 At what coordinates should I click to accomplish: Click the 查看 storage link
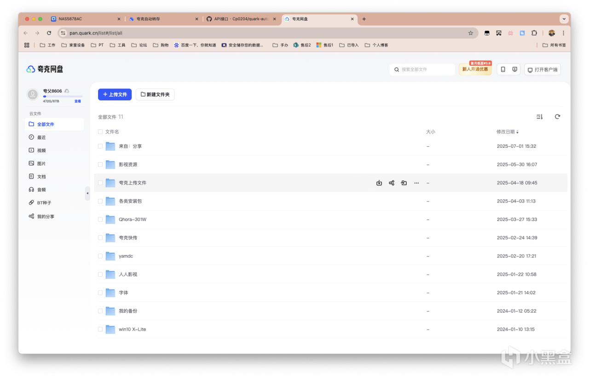pos(78,101)
